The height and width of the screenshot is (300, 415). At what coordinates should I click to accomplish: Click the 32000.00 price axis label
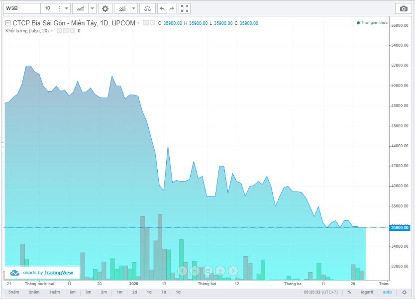[x=400, y=266]
